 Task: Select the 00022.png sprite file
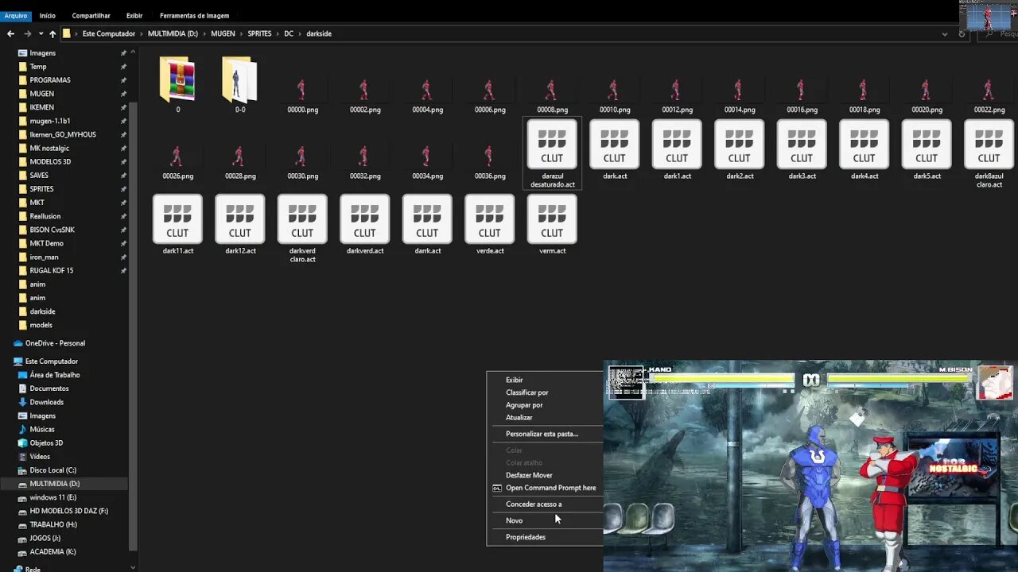tap(989, 95)
